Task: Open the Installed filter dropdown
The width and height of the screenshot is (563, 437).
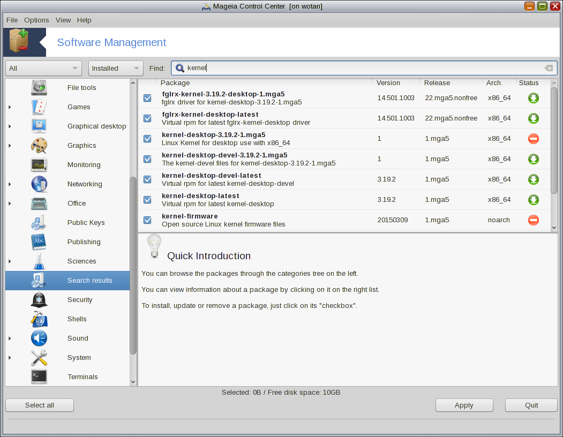Action: (x=116, y=68)
